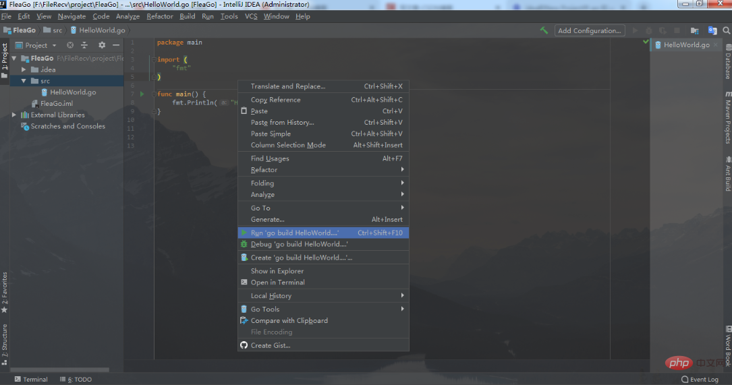Open the Translate icon in the top toolbar
732x385 pixels.
pos(712,30)
